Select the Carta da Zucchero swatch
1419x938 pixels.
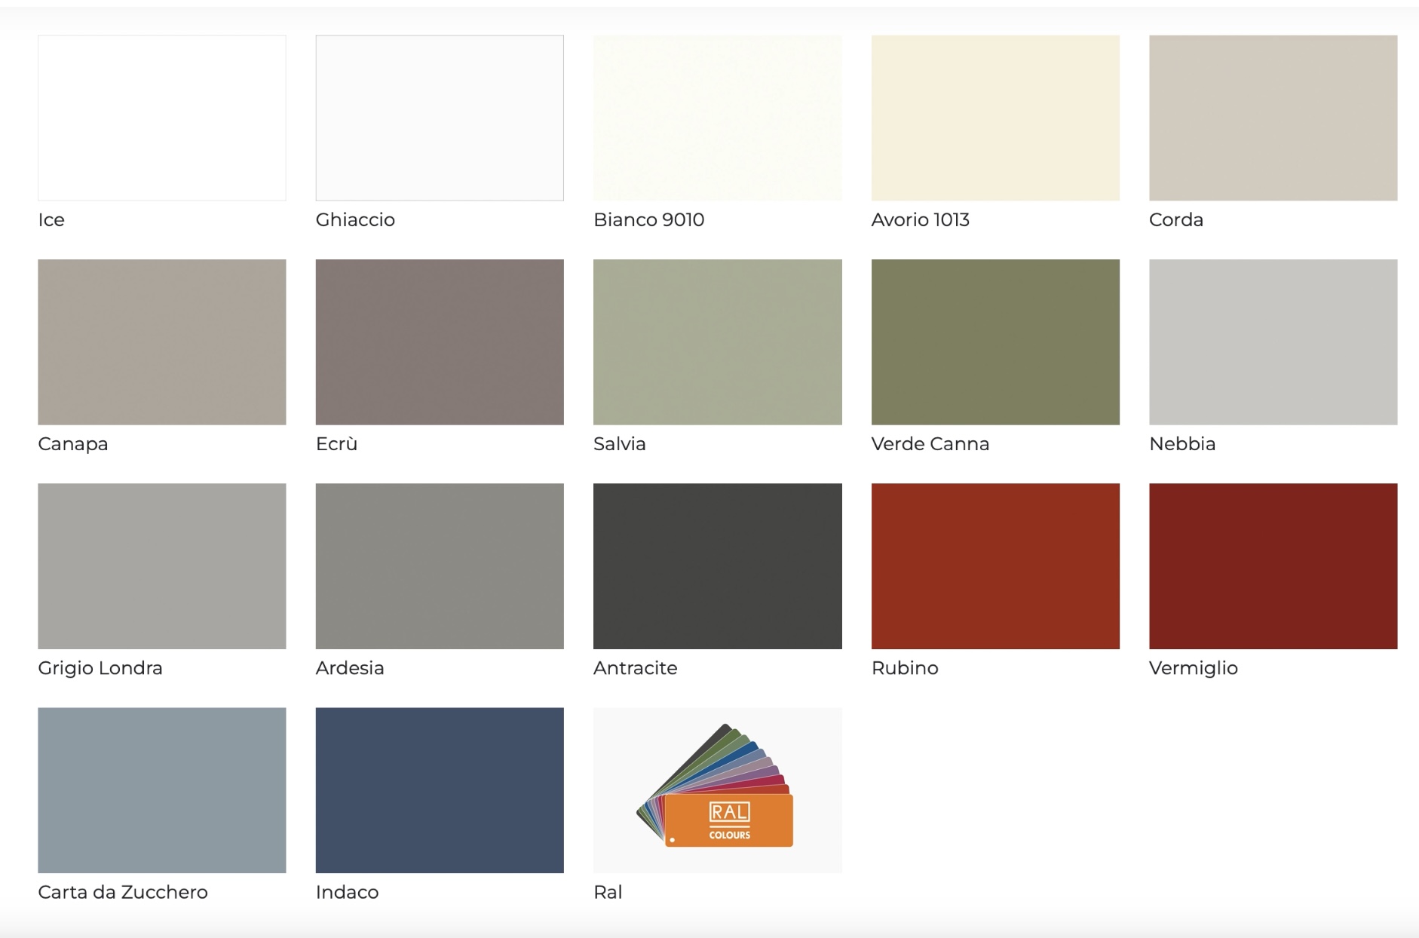pyautogui.click(x=162, y=790)
